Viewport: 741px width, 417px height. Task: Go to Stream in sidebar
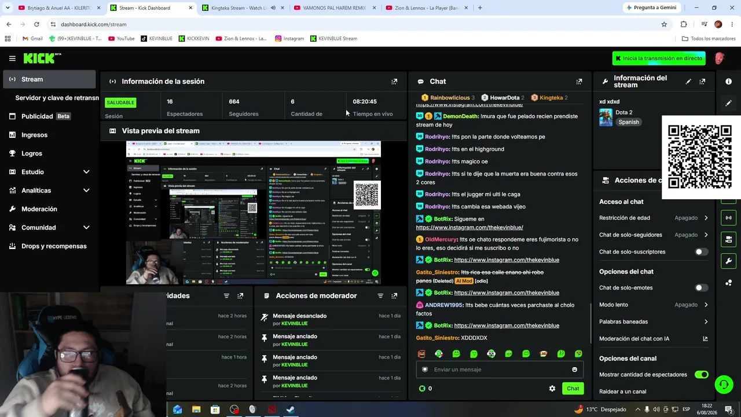pos(49,79)
